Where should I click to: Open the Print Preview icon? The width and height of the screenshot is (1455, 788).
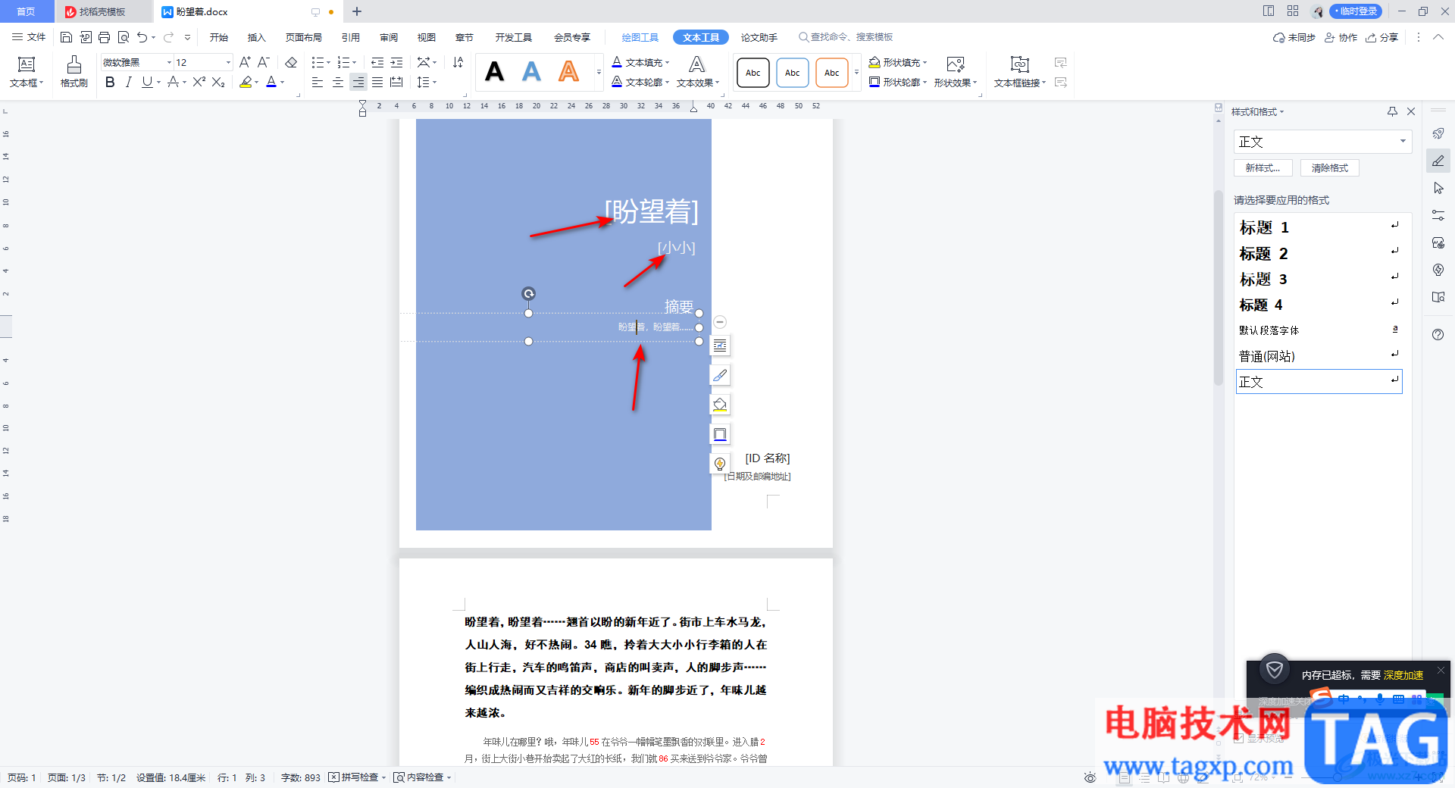pos(123,37)
